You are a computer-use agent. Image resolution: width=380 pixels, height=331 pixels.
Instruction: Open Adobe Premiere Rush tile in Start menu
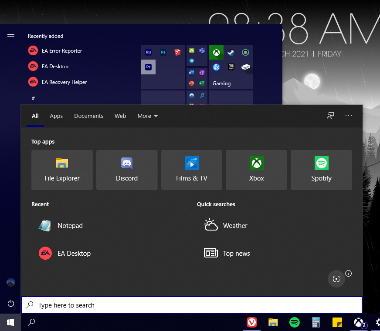point(148,52)
